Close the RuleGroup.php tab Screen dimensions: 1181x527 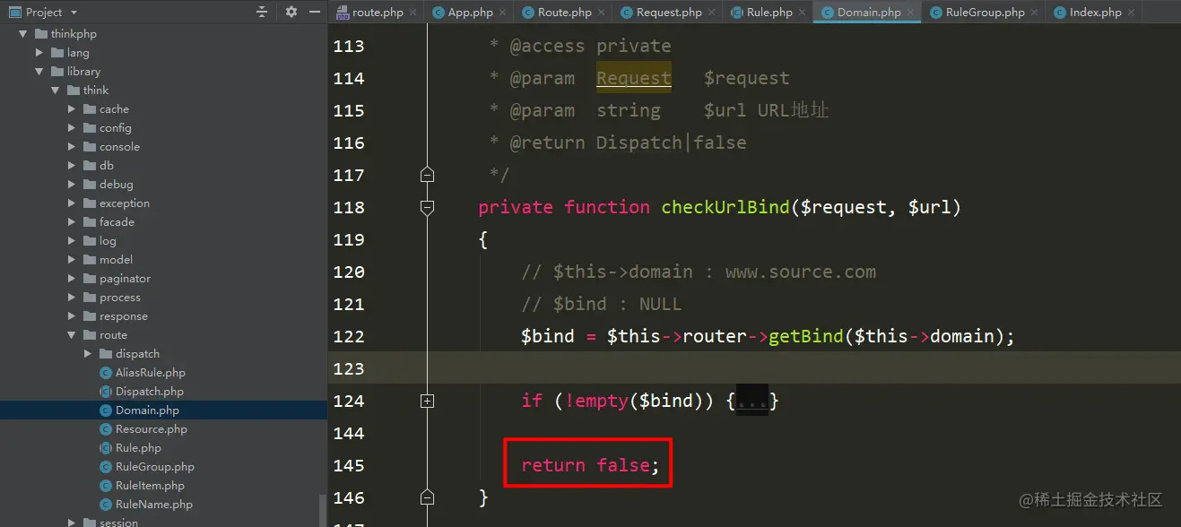(x=1035, y=13)
